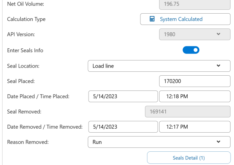The image size is (234, 165).
Task: Click the Seal Location chevron arrow
Action: (x=218, y=66)
